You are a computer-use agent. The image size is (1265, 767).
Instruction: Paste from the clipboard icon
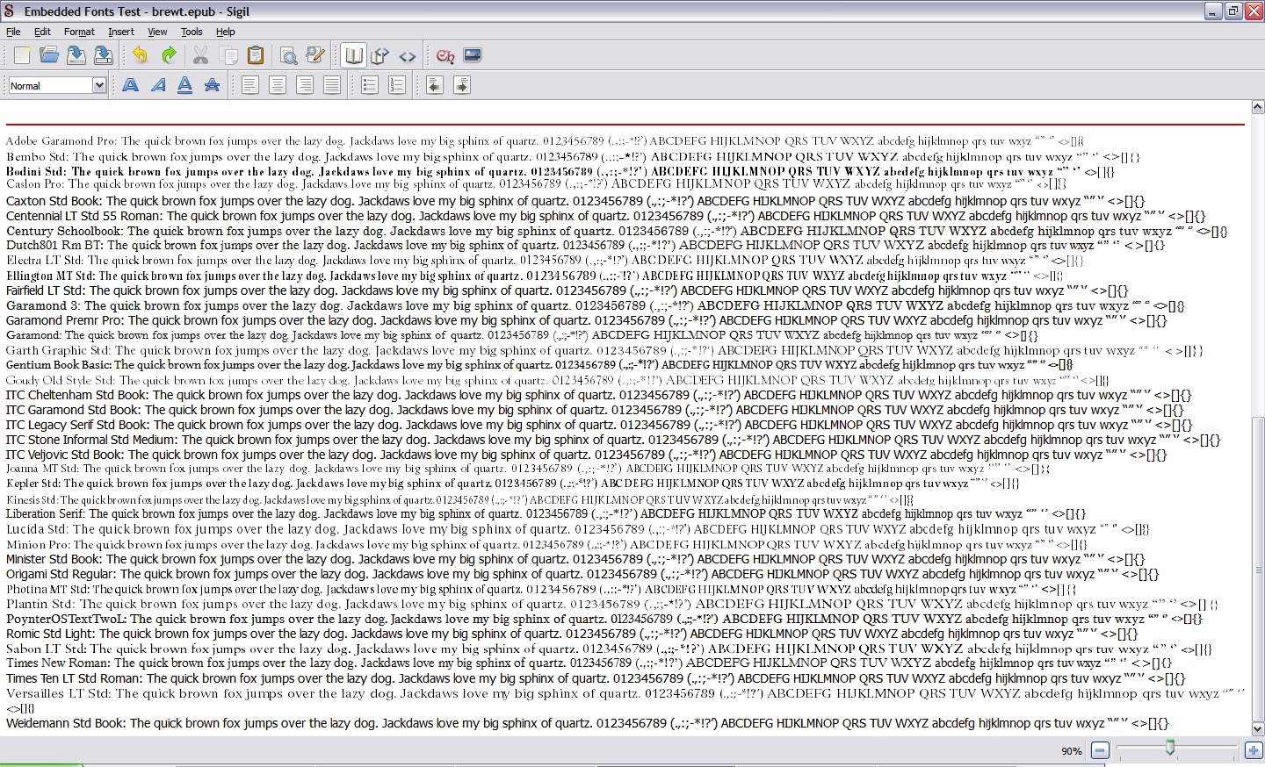pos(256,55)
